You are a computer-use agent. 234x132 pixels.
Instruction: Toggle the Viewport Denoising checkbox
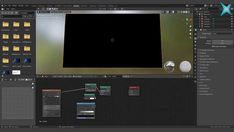tap(213, 47)
